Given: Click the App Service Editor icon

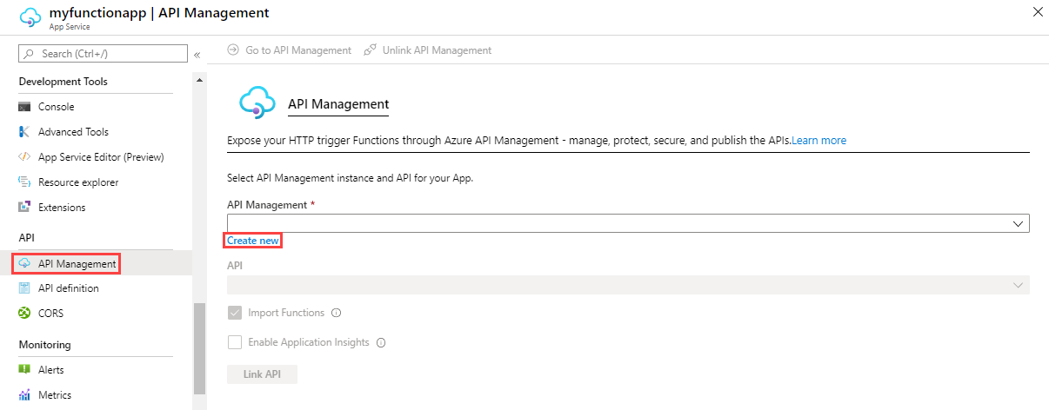Looking at the screenshot, I should (x=24, y=157).
